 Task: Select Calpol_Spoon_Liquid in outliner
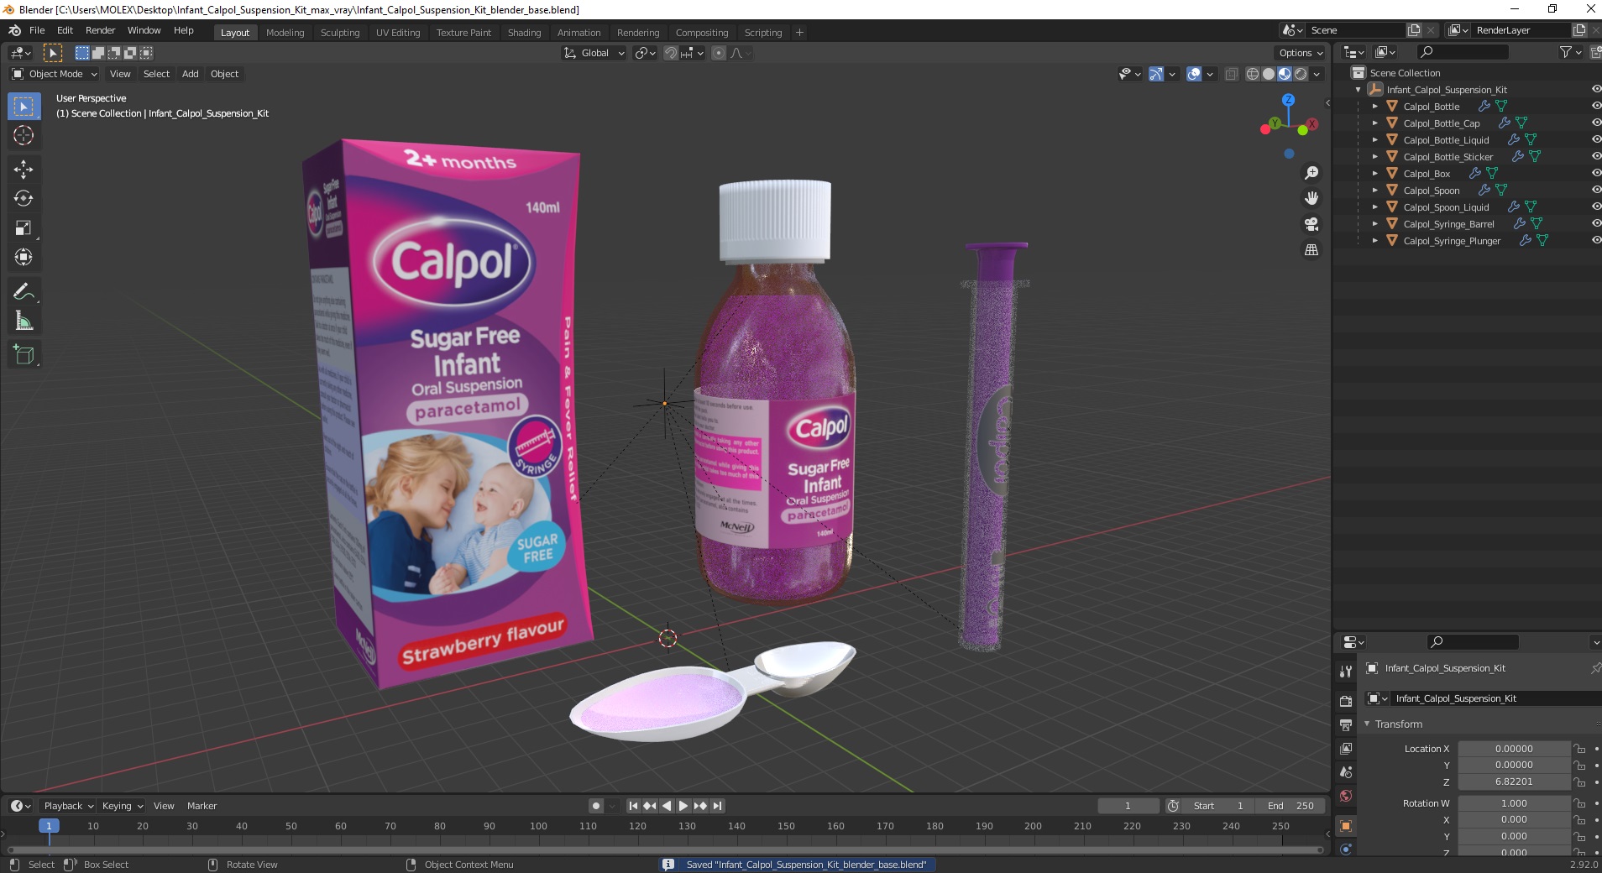[x=1446, y=207]
